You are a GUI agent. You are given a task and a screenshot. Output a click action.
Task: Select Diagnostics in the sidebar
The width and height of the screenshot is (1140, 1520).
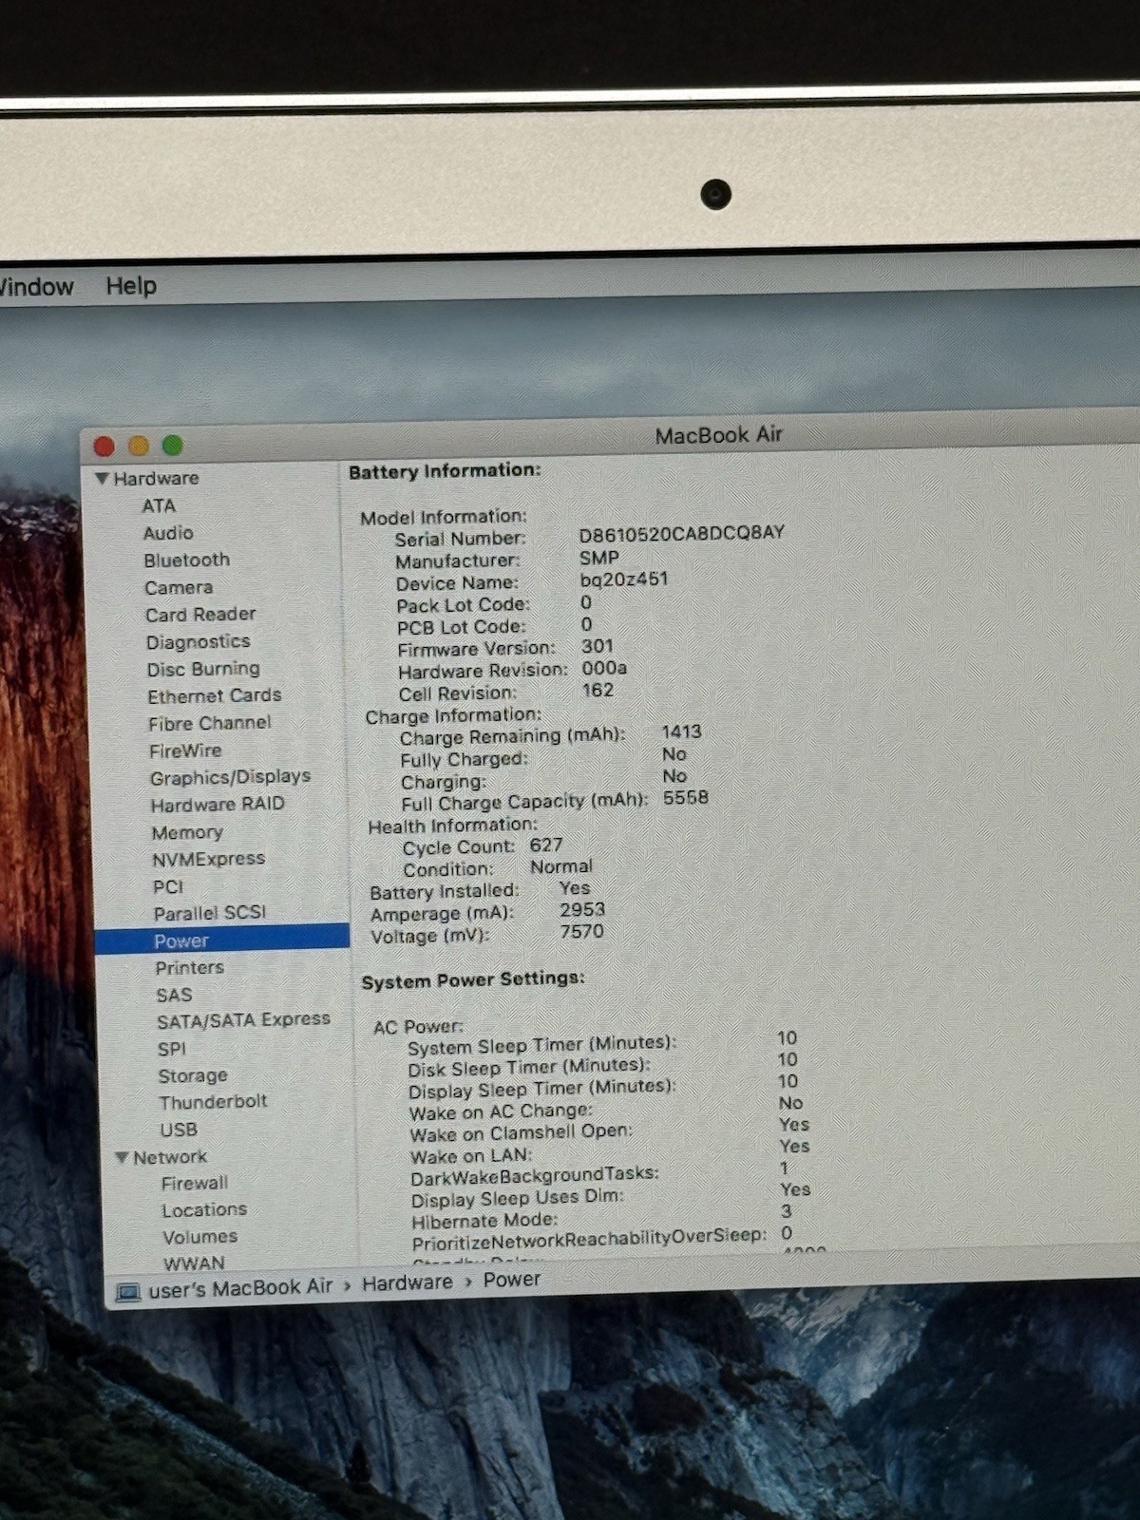198,642
